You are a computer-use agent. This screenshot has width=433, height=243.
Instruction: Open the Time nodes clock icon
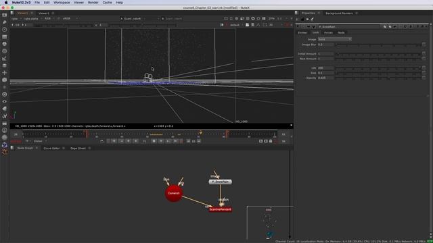click(x=5, y=29)
